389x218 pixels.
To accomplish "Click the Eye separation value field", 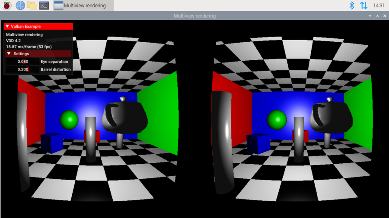I will coord(22,62).
